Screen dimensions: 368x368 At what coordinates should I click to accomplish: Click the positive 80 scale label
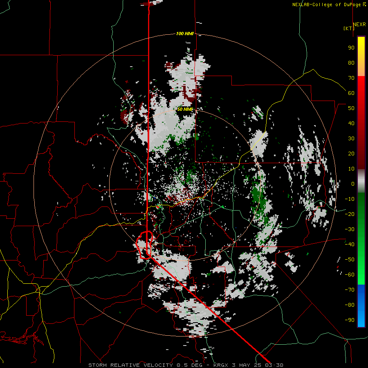point(351,63)
